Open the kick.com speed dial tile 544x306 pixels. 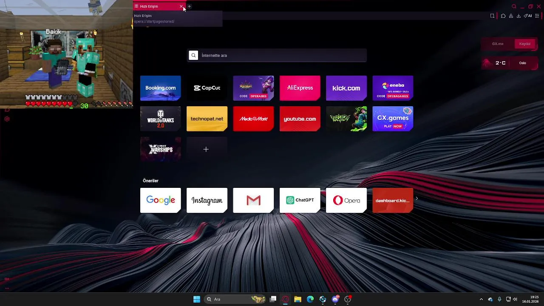pos(346,88)
